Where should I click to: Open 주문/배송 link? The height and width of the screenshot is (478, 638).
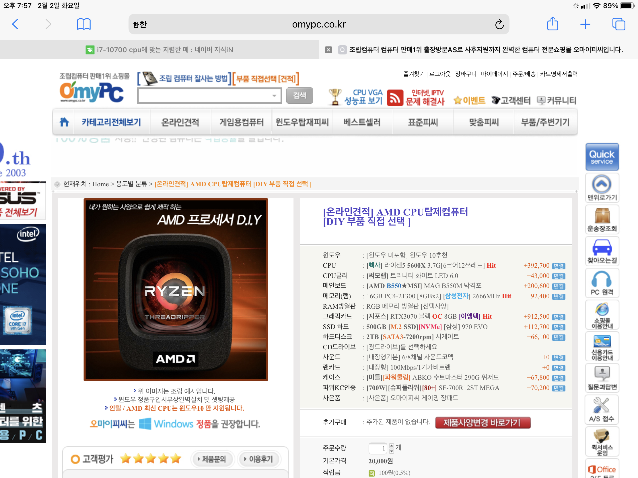[524, 74]
